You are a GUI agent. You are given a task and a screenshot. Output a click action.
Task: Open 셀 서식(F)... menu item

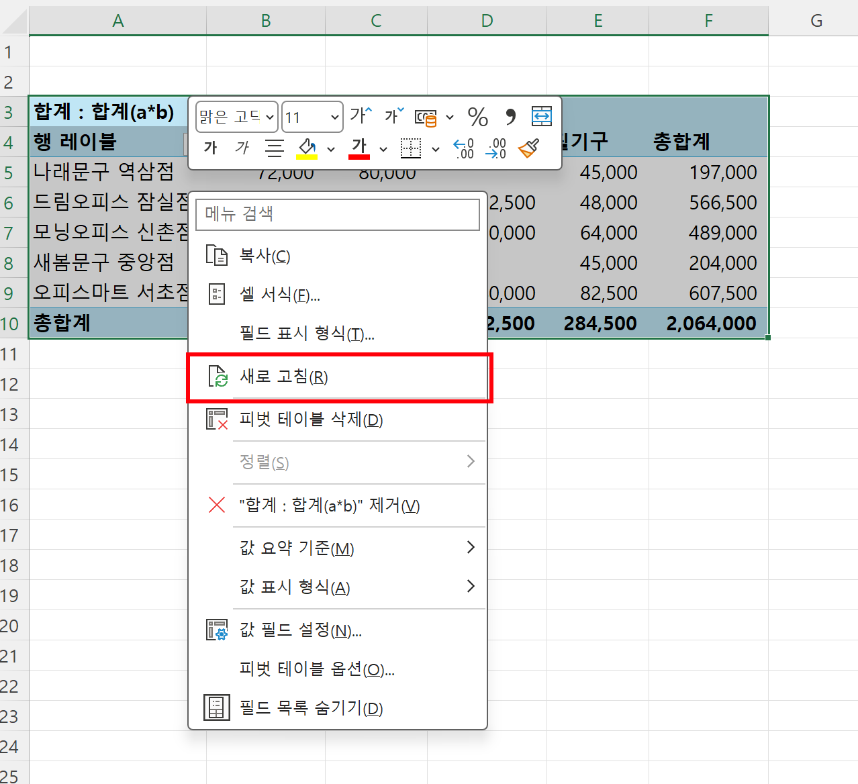pyautogui.click(x=338, y=294)
